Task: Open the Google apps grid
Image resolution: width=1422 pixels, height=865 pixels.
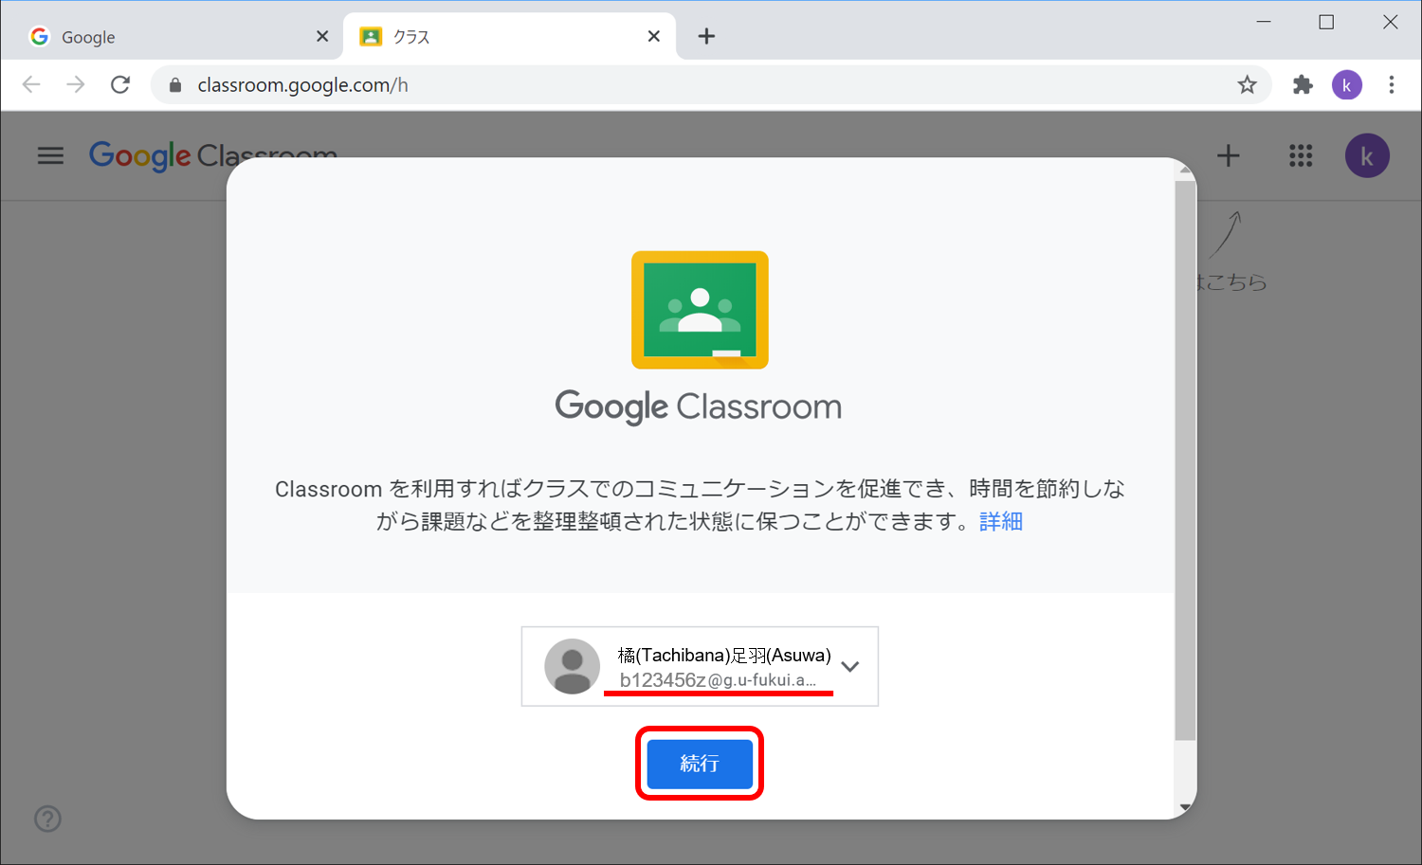Action: [1301, 155]
